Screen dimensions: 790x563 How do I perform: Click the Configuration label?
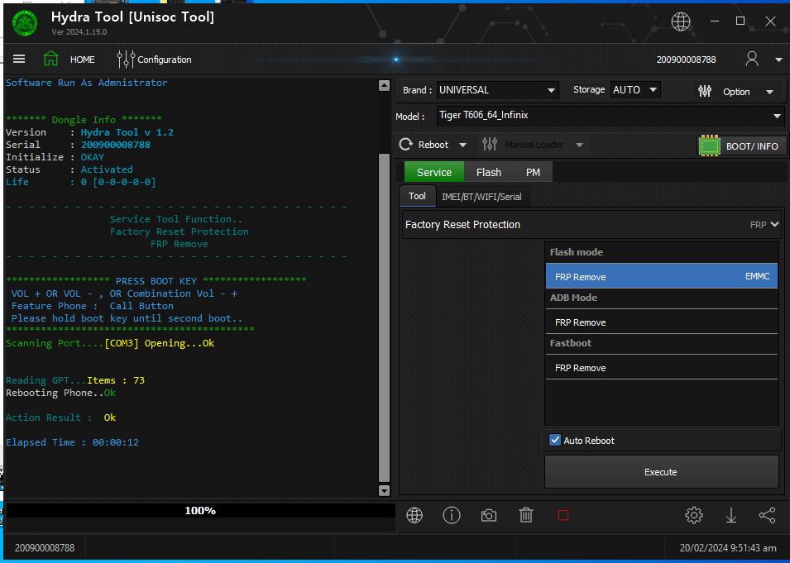point(165,60)
